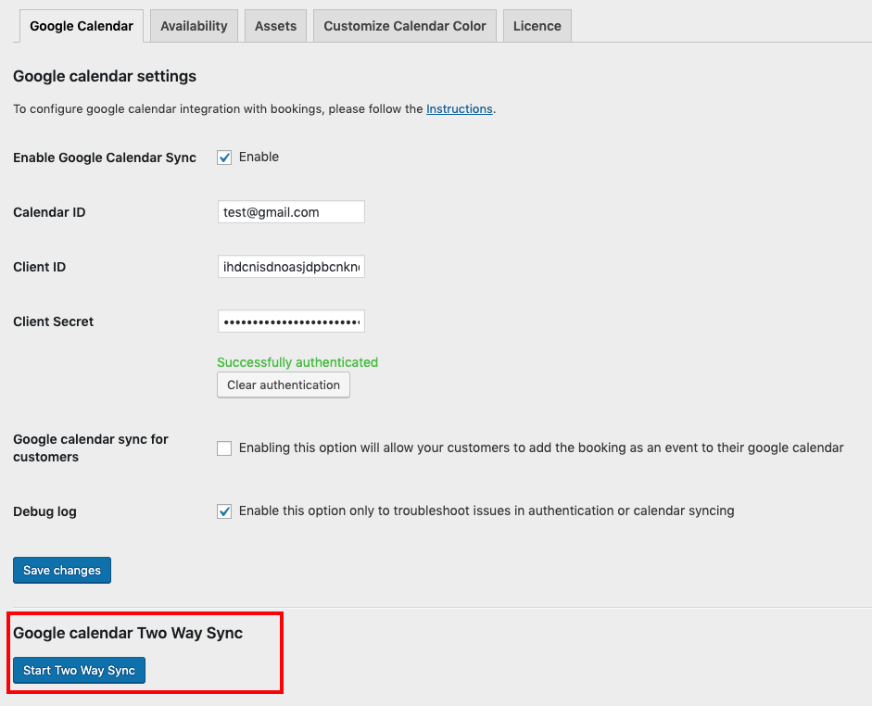
Task: Click the Client Secret password field
Action: 291,321
